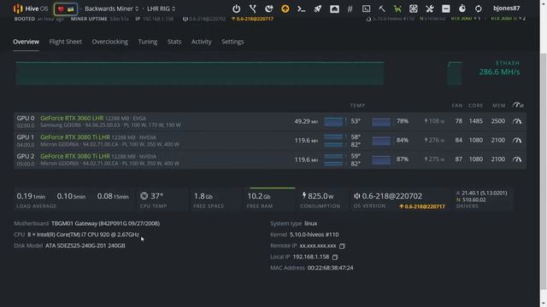
Task: Click the motherboard TBGM01 Gateway text
Action: point(105,223)
